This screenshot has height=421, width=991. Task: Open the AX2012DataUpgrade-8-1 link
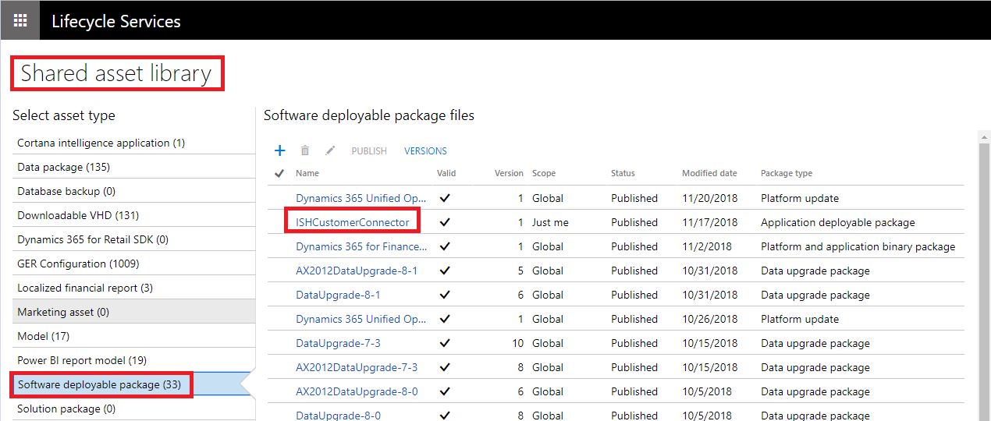[x=357, y=271]
